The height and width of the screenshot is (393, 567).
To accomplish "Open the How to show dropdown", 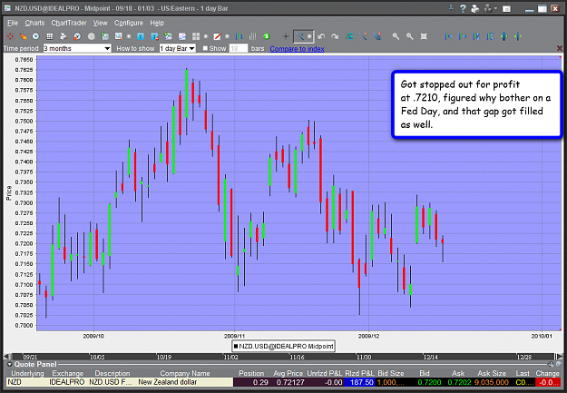I will point(178,48).
